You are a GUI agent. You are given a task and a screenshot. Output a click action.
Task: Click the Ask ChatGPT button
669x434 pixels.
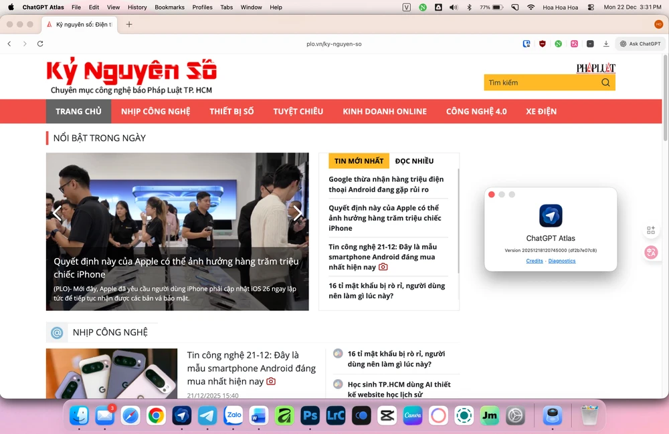point(640,43)
